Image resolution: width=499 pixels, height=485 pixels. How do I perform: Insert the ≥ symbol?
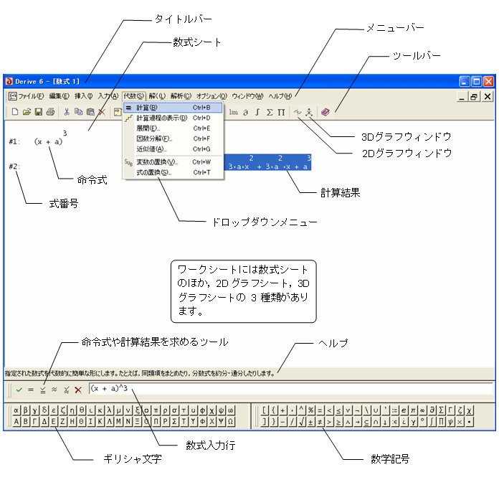tap(338, 422)
